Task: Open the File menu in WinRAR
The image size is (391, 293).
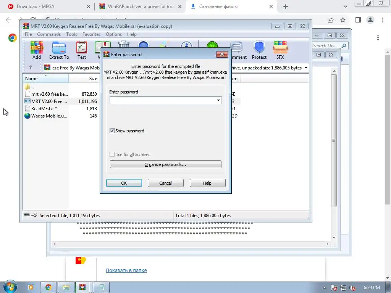Action: point(28,34)
